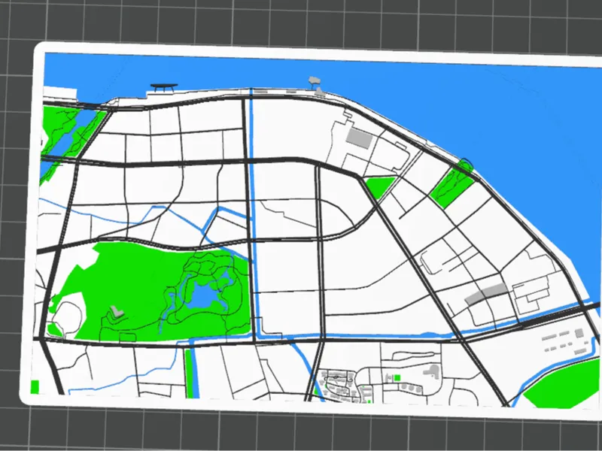Select the triangular green park

[380, 186]
